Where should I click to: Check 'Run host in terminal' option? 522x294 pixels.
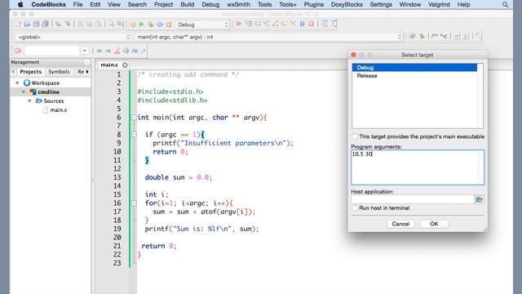[355, 207]
